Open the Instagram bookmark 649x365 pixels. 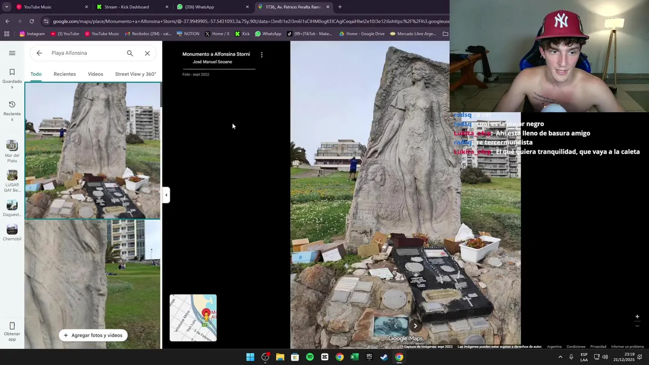(x=32, y=34)
